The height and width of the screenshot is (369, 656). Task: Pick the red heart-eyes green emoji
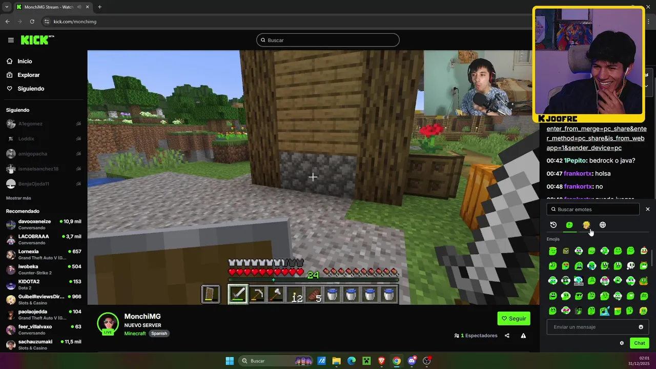pos(566,265)
